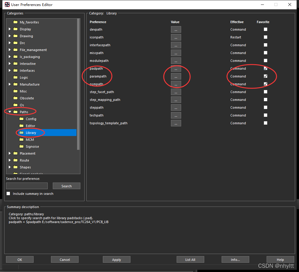Collapse the Paths category tree
This screenshot has width=299, height=272.
[10, 112]
